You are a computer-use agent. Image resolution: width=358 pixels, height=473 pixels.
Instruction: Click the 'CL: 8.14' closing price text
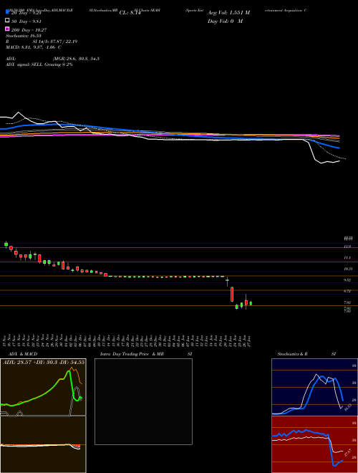(x=130, y=13)
